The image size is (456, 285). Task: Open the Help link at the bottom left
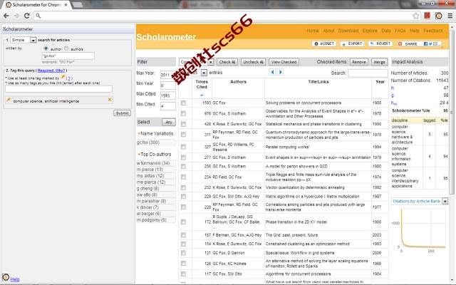click(x=15, y=279)
